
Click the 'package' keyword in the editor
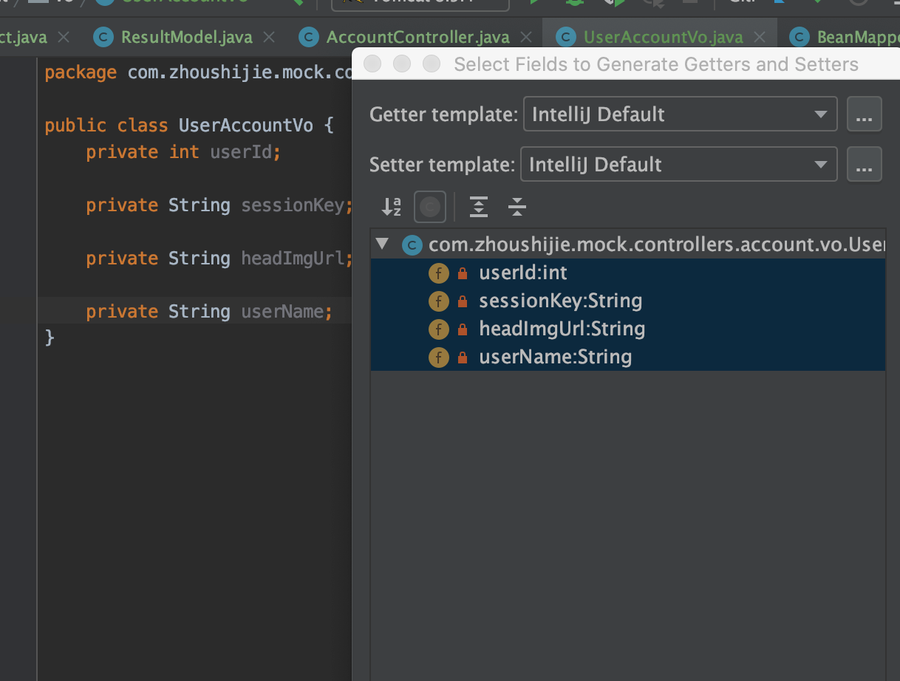81,72
